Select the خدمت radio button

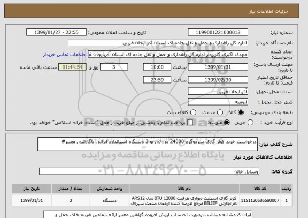point(220,112)
